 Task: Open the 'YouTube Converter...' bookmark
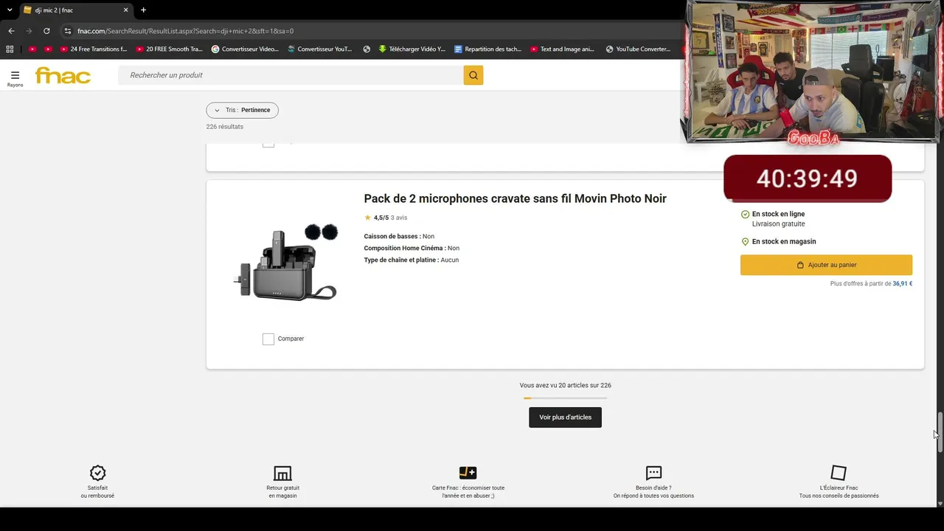click(639, 49)
